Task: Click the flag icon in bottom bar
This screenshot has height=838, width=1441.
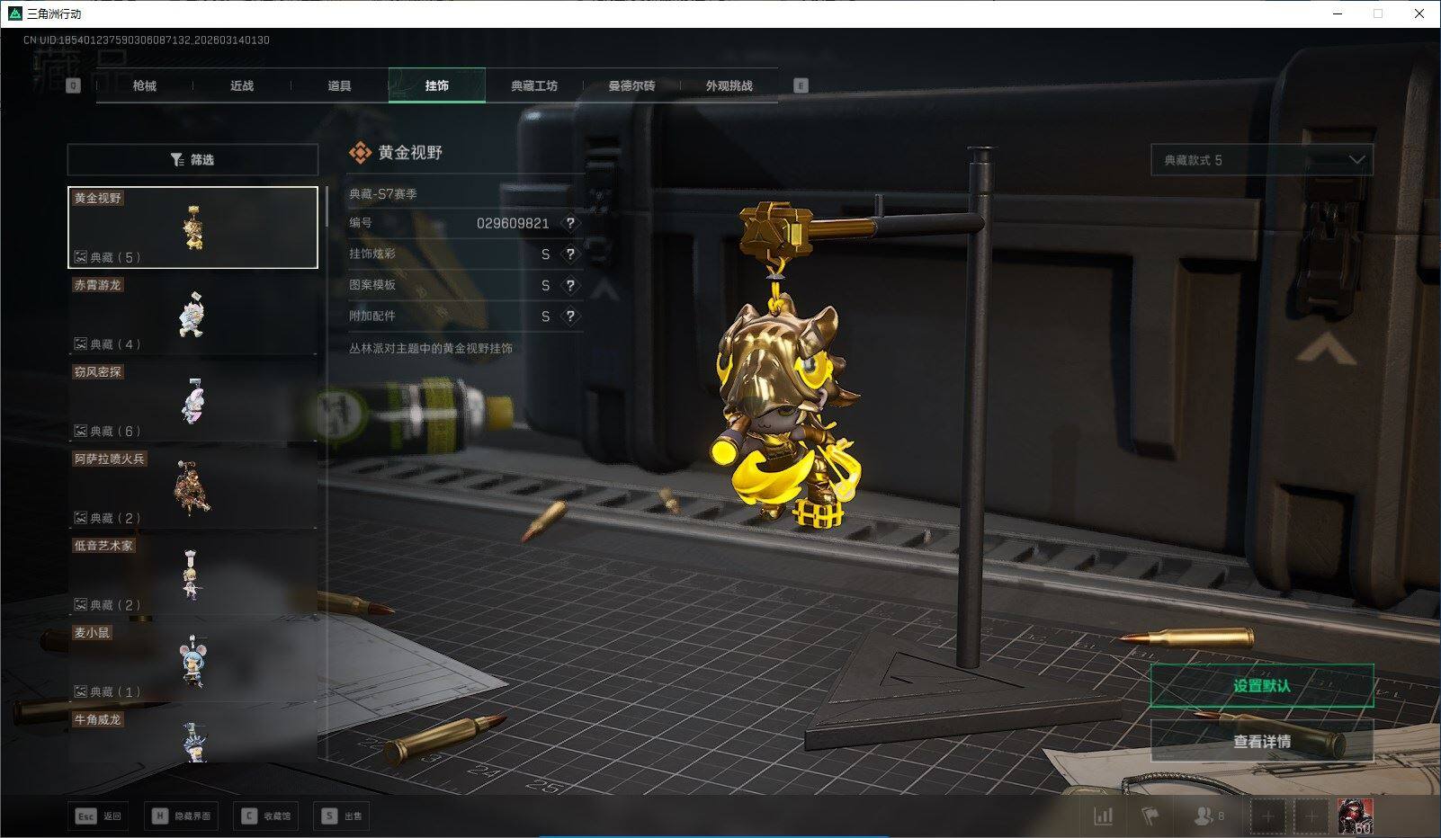Action: (1150, 816)
